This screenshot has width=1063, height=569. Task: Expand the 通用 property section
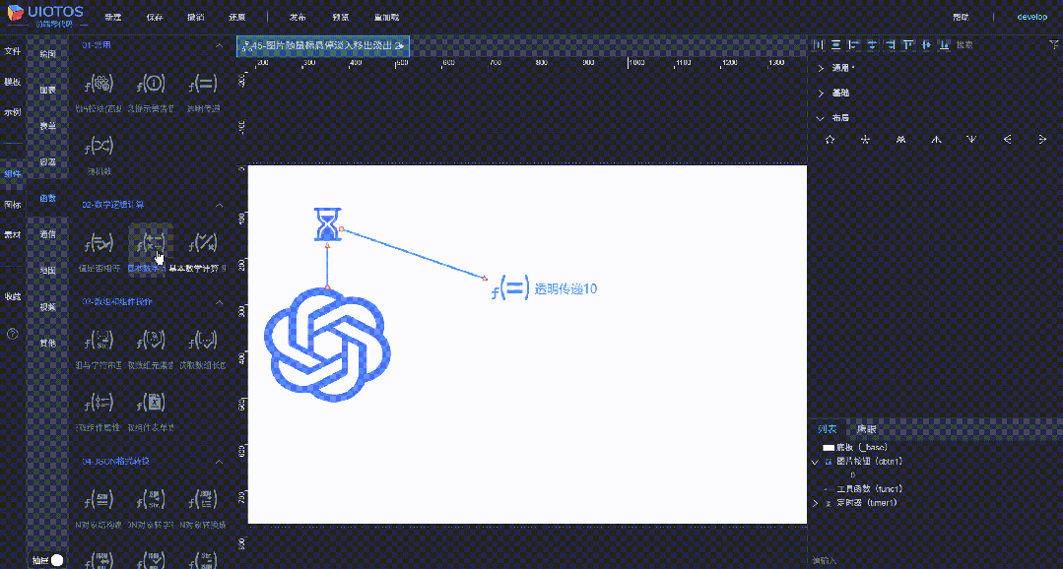[x=821, y=68]
